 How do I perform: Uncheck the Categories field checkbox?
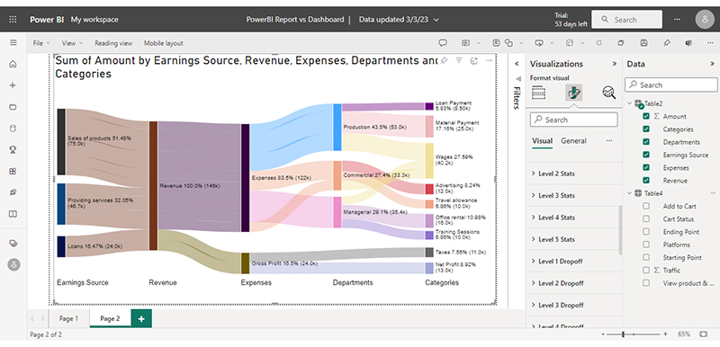(646, 129)
